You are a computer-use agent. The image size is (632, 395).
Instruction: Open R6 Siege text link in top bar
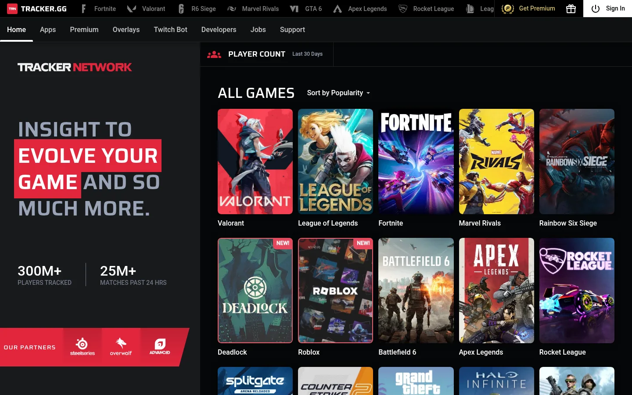point(204,9)
